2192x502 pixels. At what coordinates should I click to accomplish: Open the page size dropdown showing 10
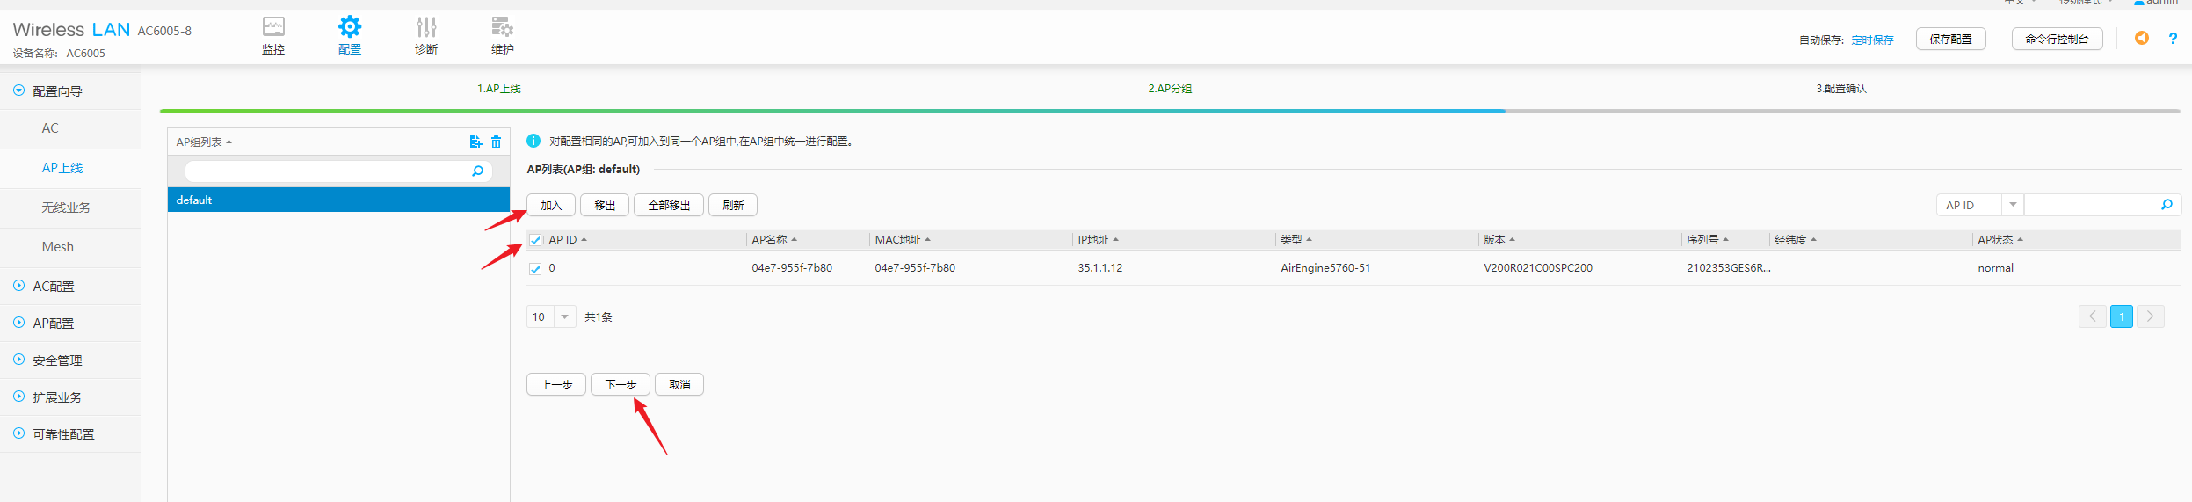[564, 316]
